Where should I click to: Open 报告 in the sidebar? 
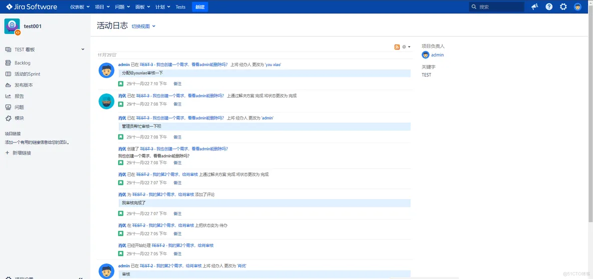(20, 96)
